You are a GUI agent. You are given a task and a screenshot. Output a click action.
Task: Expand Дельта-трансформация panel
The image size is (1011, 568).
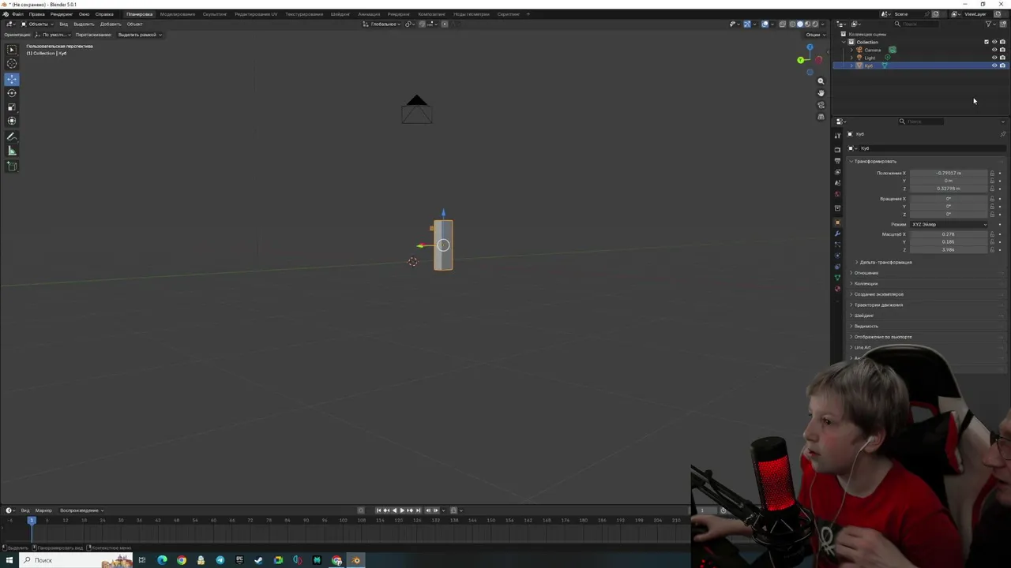point(885,262)
